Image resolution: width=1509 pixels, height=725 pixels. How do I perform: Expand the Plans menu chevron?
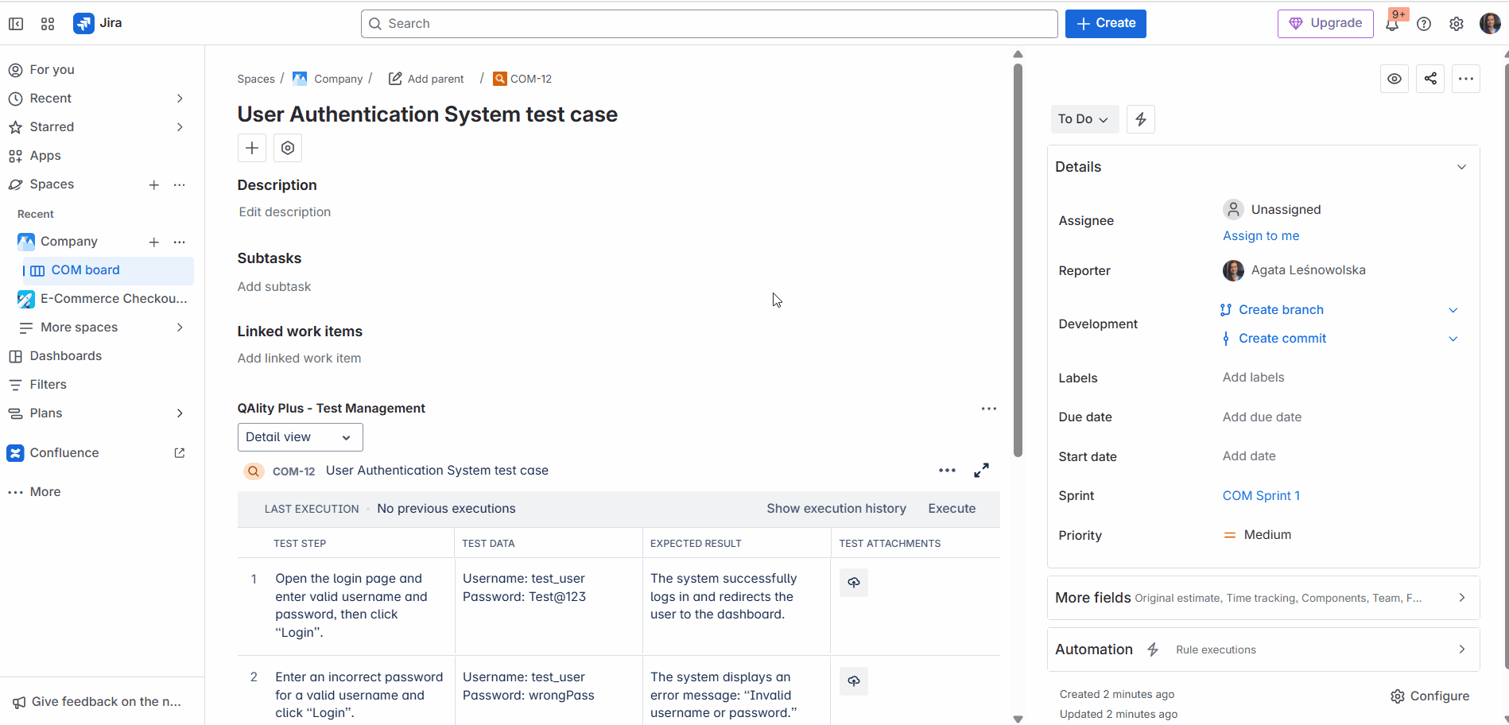coord(180,413)
